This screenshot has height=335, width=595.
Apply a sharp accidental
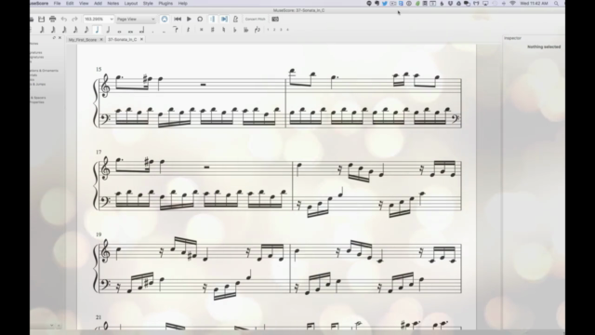[213, 30]
